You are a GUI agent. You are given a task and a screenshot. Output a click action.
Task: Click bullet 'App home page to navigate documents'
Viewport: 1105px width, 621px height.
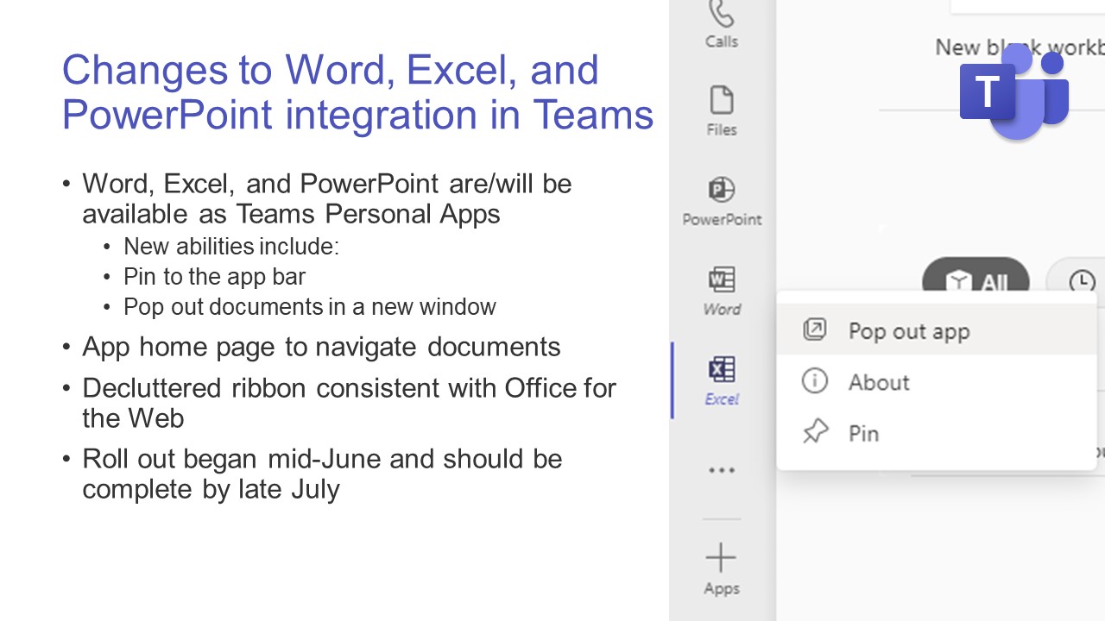pyautogui.click(x=321, y=347)
